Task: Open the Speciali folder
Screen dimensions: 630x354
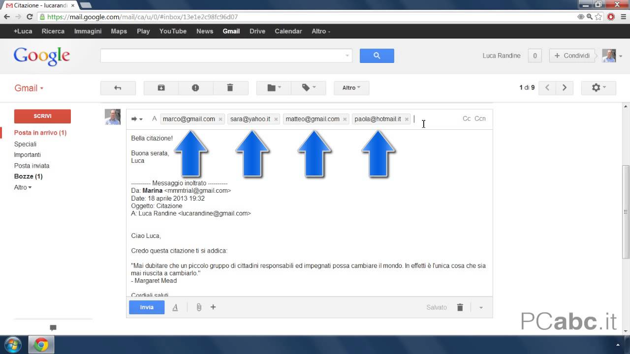Action: click(x=25, y=144)
